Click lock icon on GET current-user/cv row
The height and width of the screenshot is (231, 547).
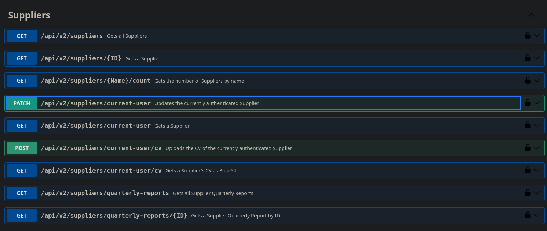[x=527, y=170]
